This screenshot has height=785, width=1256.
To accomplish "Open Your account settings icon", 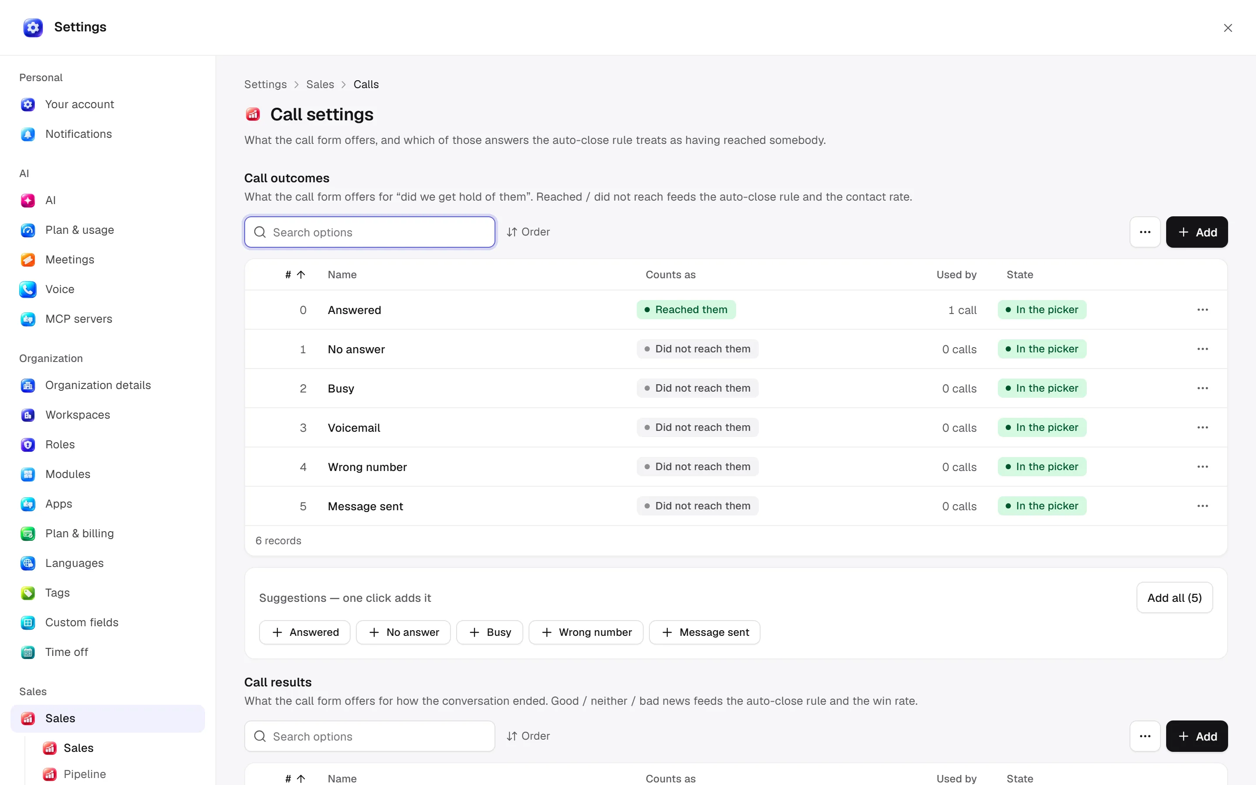I will click(x=28, y=104).
